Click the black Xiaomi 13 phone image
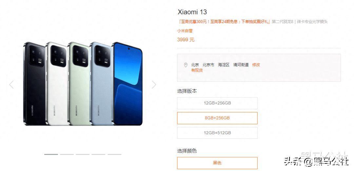Screen dimensions: 354x171 (34, 84)
